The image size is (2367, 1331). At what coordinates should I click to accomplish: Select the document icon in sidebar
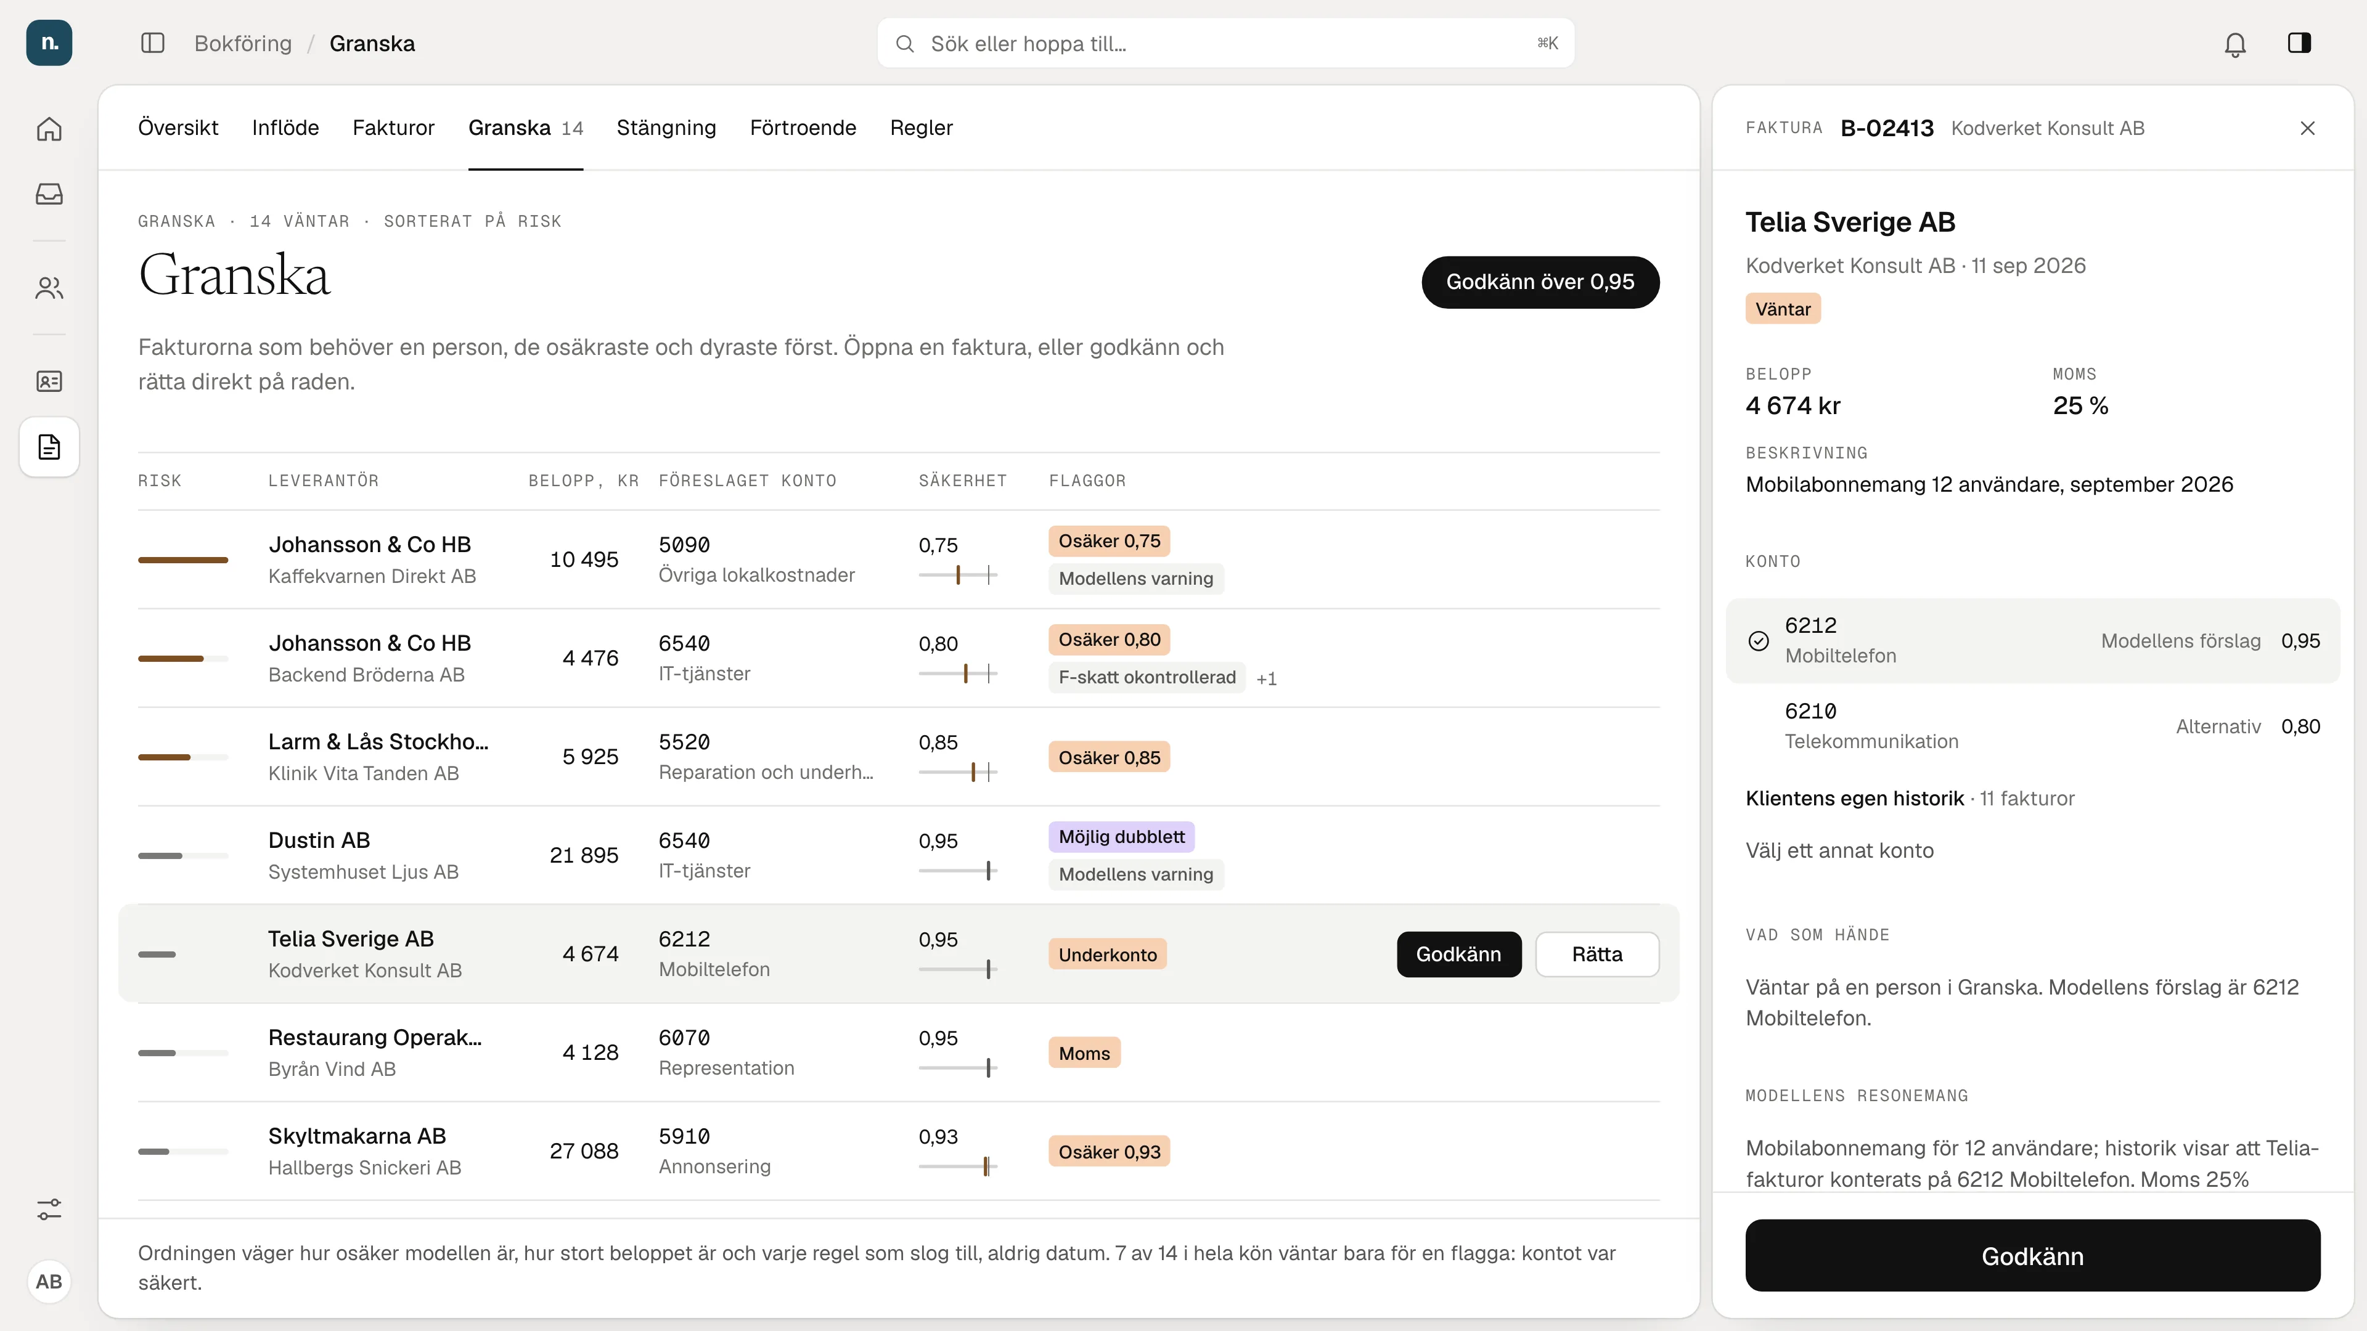tap(49, 447)
